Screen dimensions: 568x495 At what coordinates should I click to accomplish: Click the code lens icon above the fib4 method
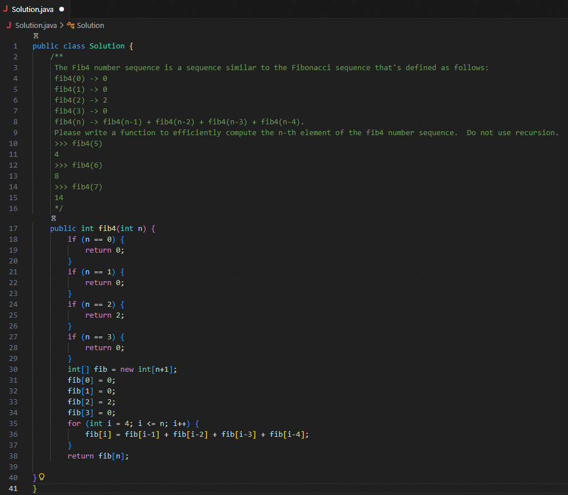[x=54, y=218]
